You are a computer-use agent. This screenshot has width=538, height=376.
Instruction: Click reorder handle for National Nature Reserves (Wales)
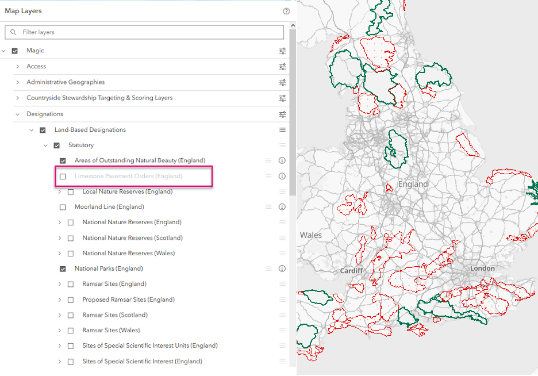pyautogui.click(x=282, y=253)
